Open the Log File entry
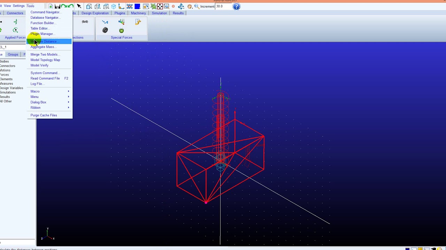446x250 pixels. click(x=49, y=84)
